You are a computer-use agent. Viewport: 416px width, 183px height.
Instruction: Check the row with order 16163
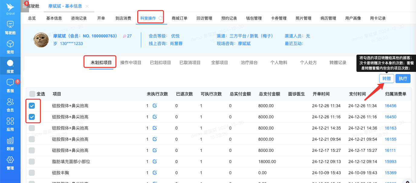pyautogui.click(x=32, y=128)
